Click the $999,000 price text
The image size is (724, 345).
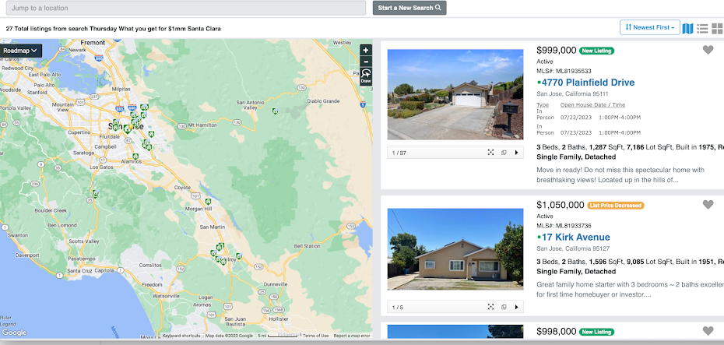pyautogui.click(x=557, y=51)
